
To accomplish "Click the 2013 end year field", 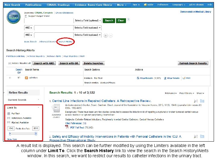I will 36,128.
